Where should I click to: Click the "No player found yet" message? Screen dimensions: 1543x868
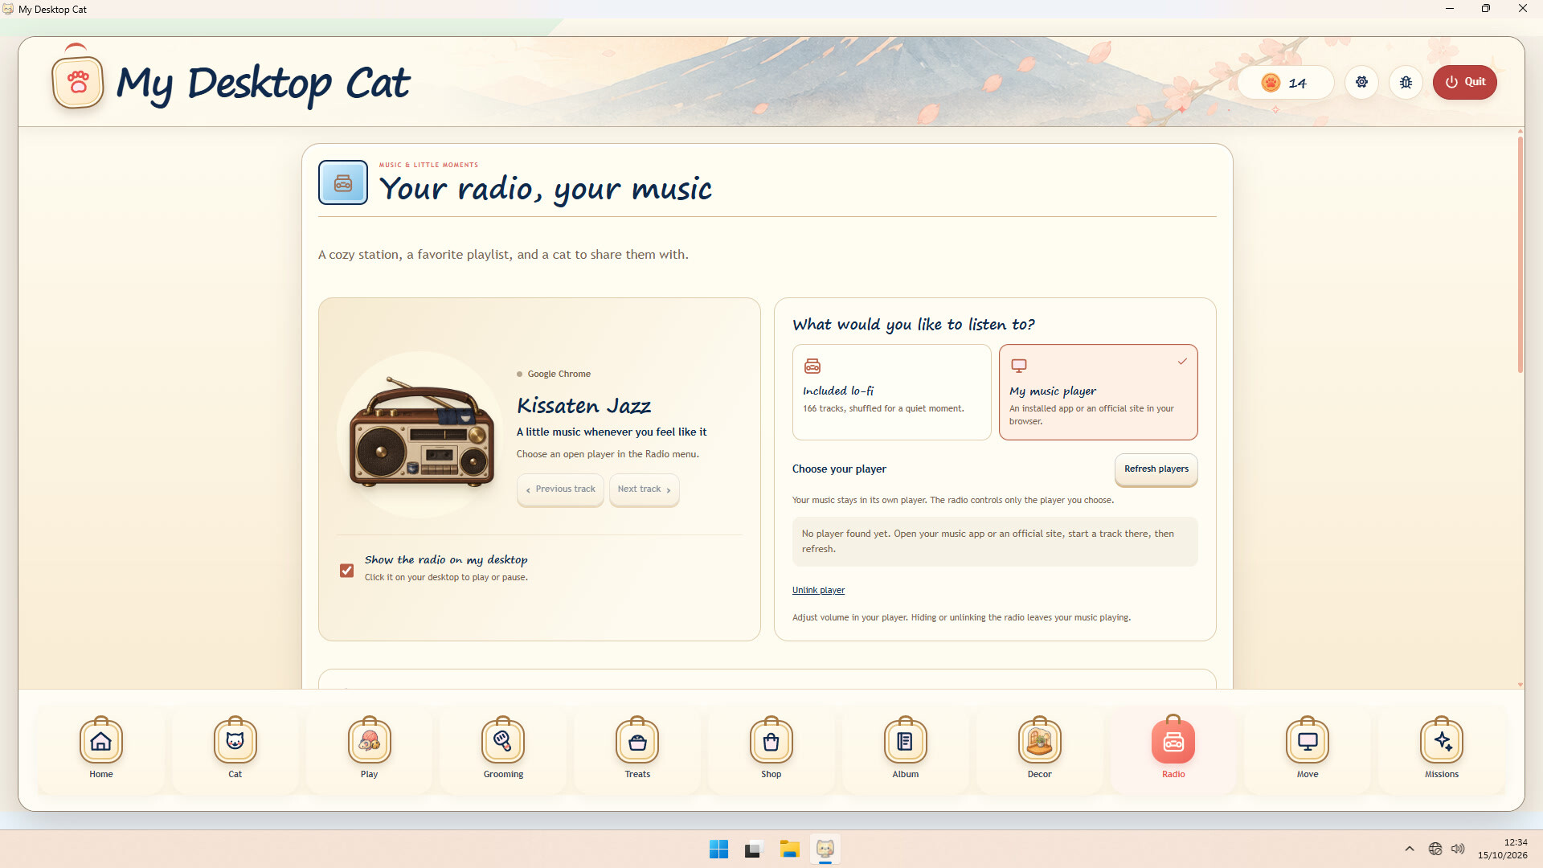995,542
